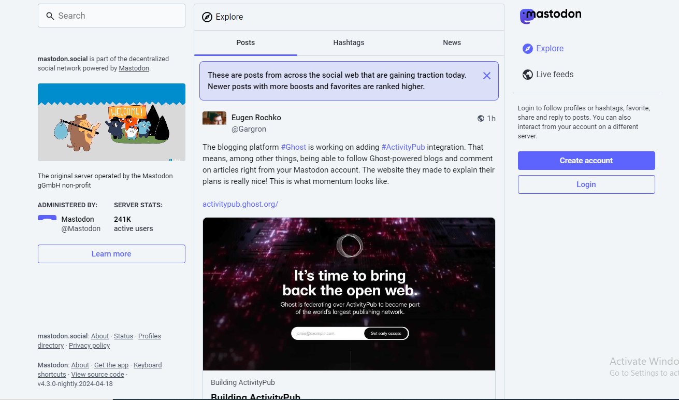Image resolution: width=679 pixels, height=400 pixels.
Task: Click the Mastodon logo at top right
Action: (x=550, y=16)
